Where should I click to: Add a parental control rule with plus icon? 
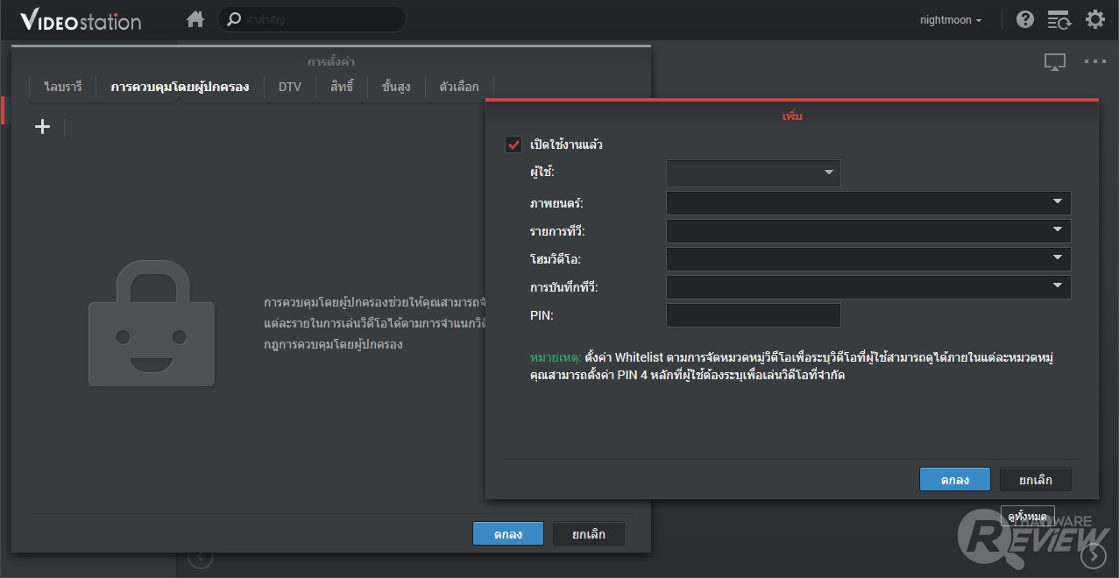[x=42, y=127]
